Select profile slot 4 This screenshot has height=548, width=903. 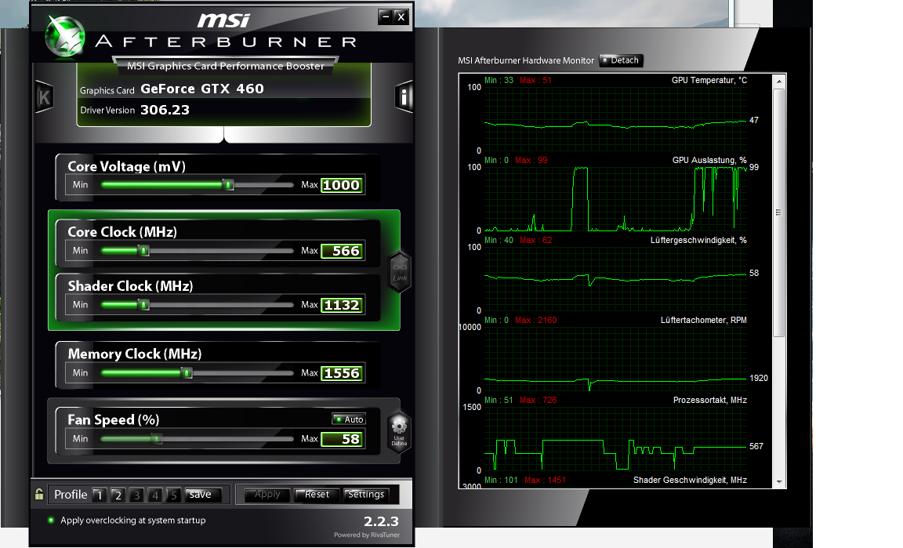[x=155, y=495]
